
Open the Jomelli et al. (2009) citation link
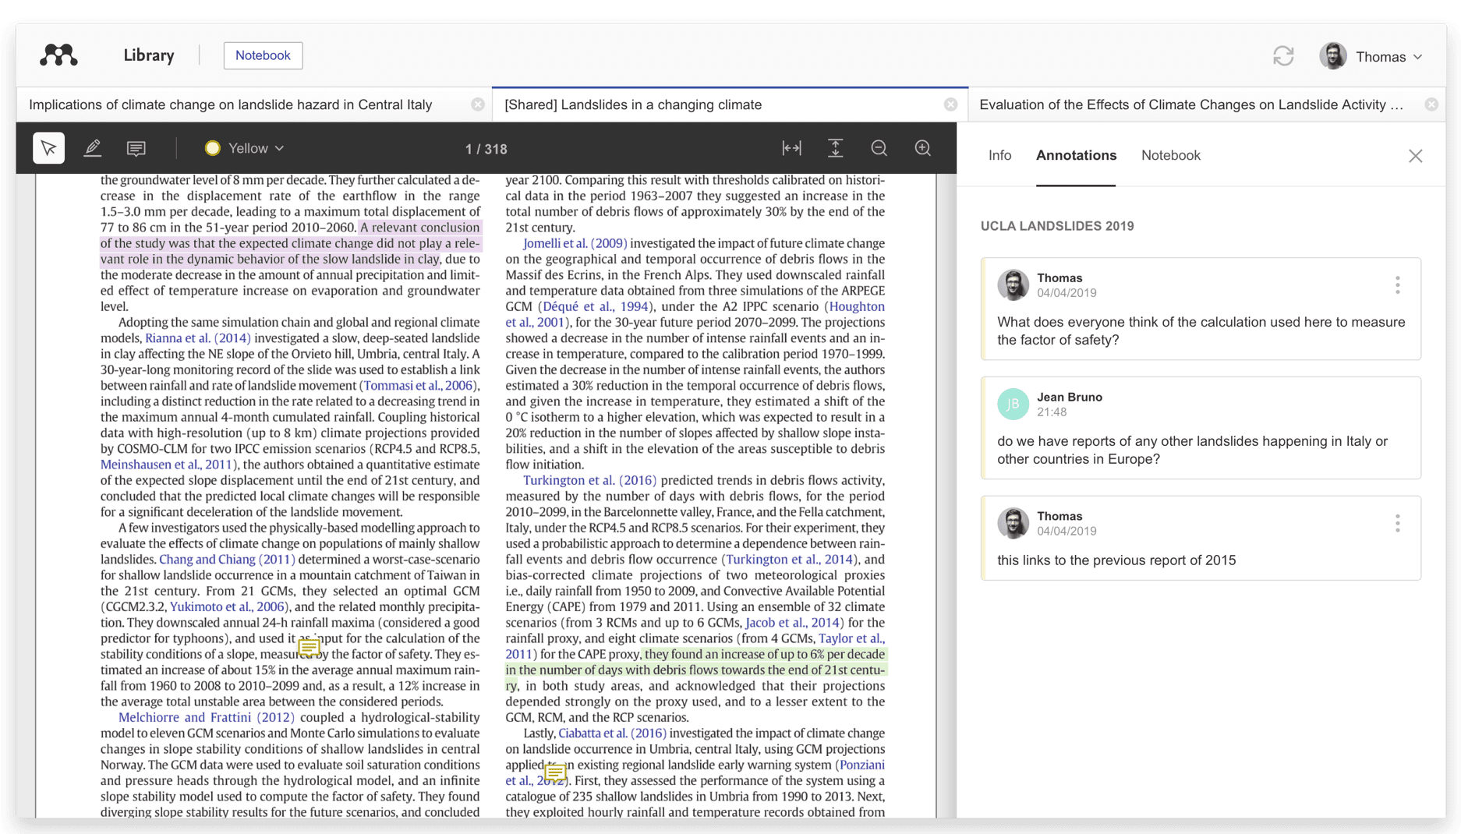(x=575, y=243)
